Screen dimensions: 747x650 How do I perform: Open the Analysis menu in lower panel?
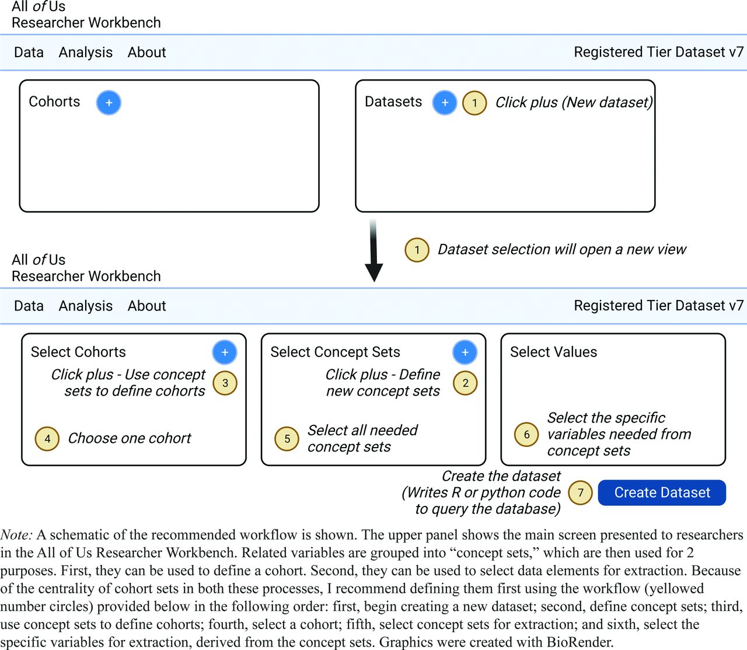tap(86, 306)
